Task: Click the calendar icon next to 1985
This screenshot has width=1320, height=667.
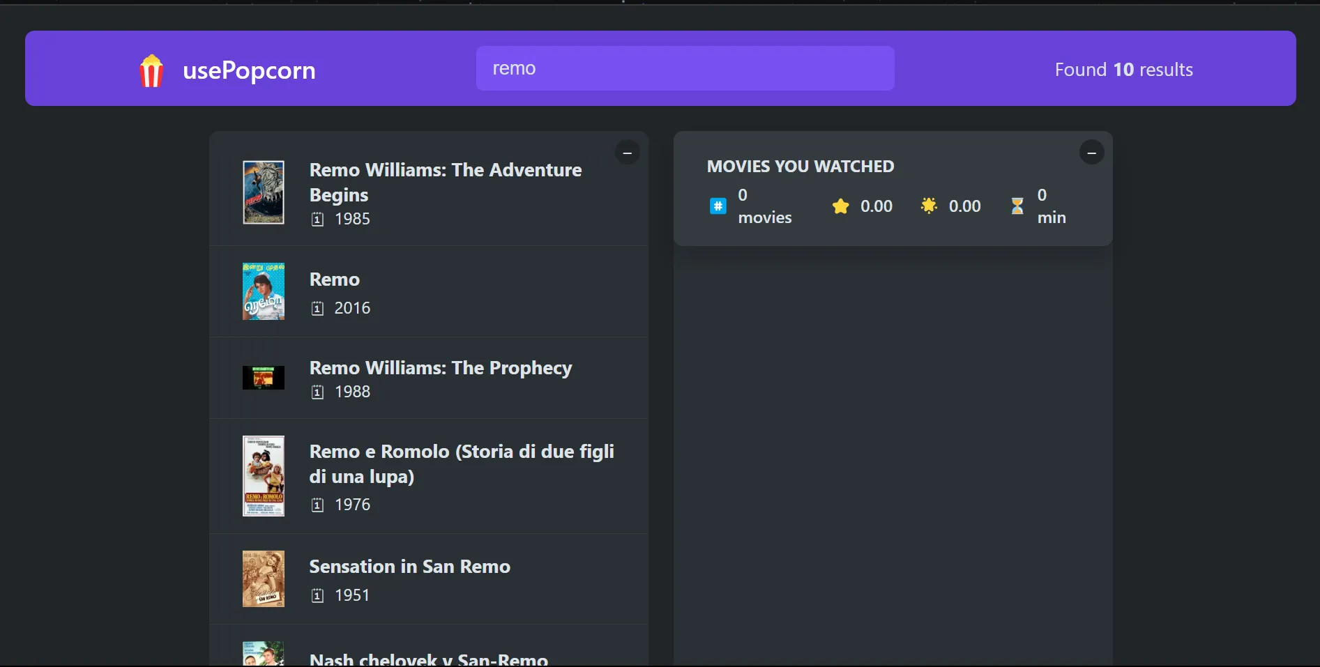Action: 317,220
